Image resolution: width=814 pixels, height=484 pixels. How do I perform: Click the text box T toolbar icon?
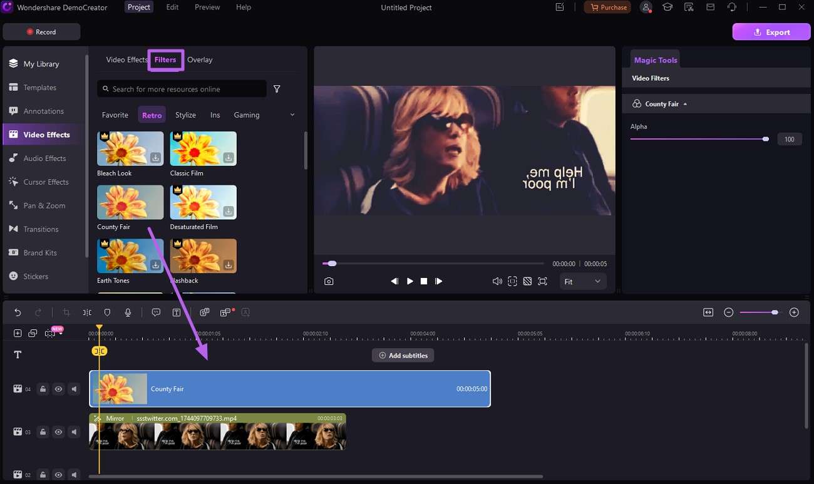pyautogui.click(x=177, y=312)
